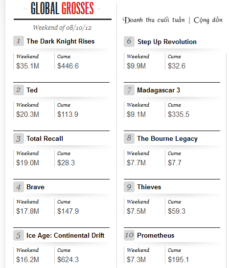This screenshot has height=268, width=229.
Task: Click the Thieves movie title
Action: (x=149, y=187)
